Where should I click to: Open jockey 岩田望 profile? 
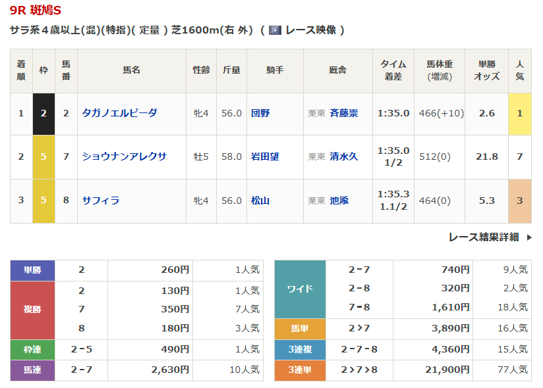click(265, 157)
